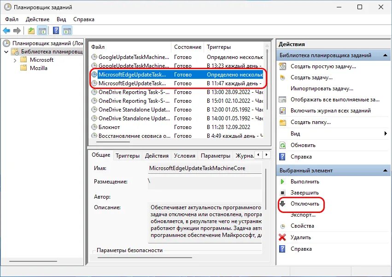Click the left tree pane horizontal scrollbar
Screen dimensions: 392x277
(x=33, y=261)
